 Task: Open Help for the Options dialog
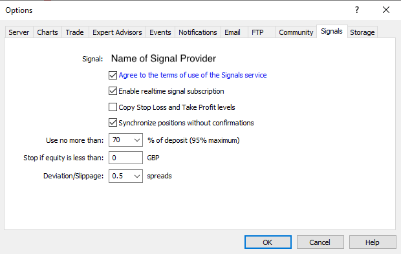[x=373, y=242]
